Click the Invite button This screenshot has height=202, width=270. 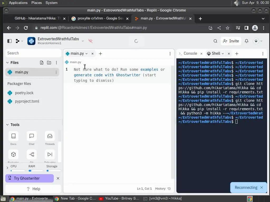(x=231, y=41)
